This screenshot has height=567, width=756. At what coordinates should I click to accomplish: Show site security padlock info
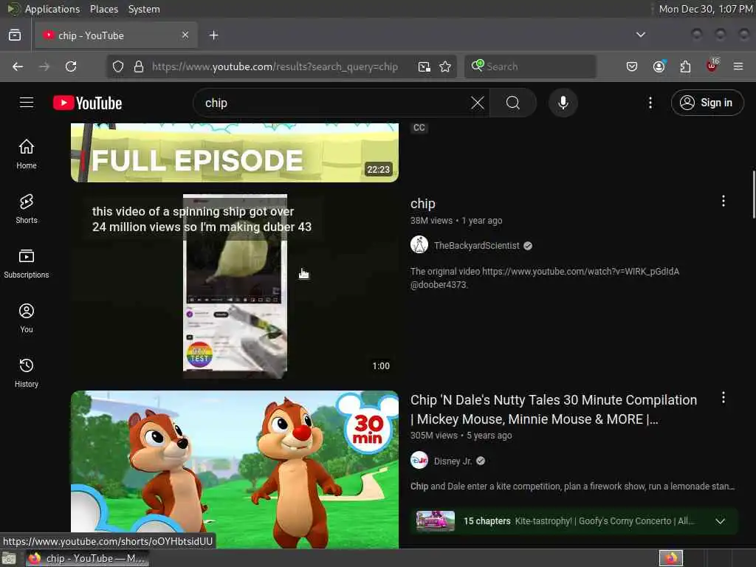(139, 66)
